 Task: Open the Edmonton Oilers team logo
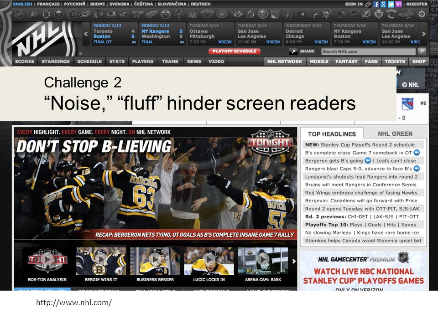166,14
